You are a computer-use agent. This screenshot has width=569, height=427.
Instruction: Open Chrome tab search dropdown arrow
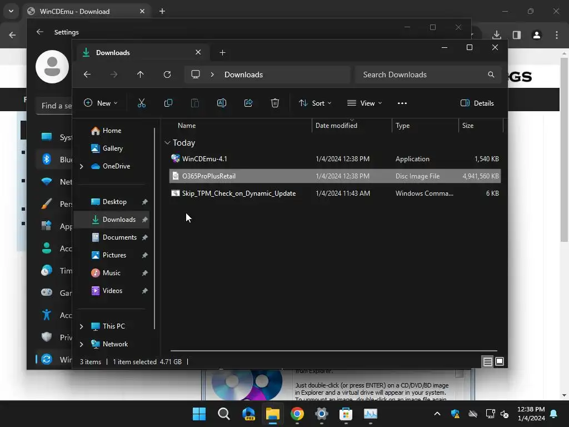coord(11,11)
